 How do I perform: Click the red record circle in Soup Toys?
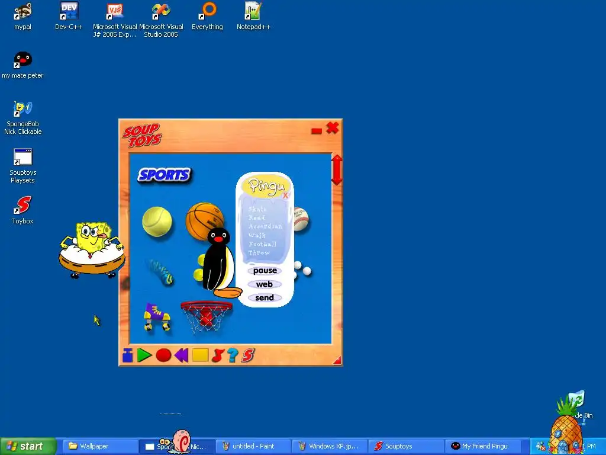(163, 355)
